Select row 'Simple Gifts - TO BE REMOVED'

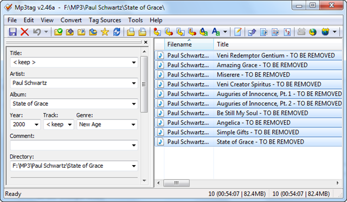tap(248, 132)
